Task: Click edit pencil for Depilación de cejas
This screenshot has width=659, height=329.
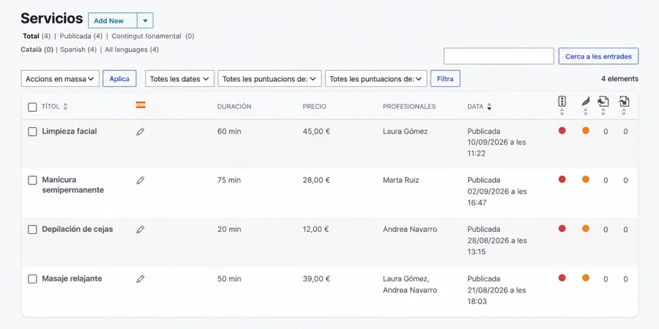Action: (141, 230)
